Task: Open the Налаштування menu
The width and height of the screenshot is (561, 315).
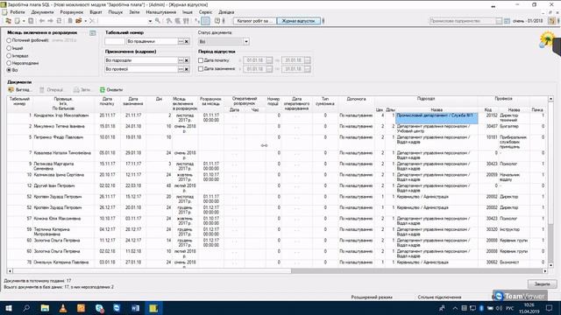Action: [161, 12]
